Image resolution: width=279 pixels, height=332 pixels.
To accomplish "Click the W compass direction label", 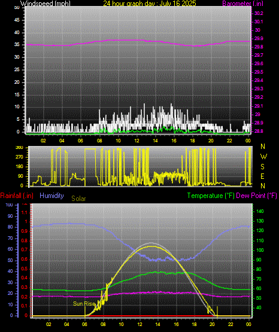I will pos(263,157).
